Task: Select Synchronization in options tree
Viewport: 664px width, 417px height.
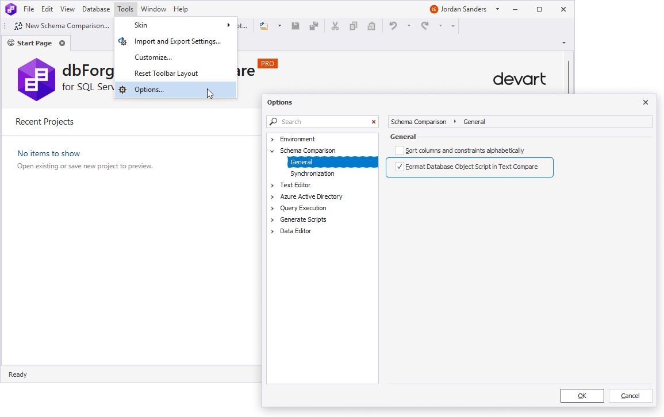Action: [x=312, y=173]
